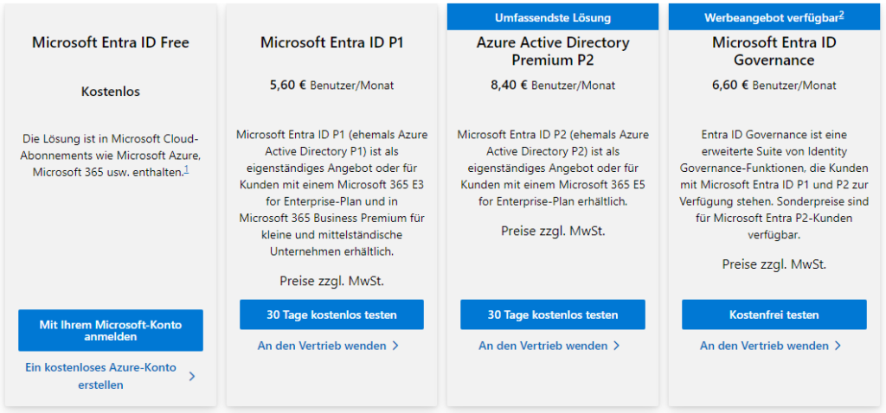Click the "Umfassendste Lösung" banner
886x413 pixels.
coord(552,17)
